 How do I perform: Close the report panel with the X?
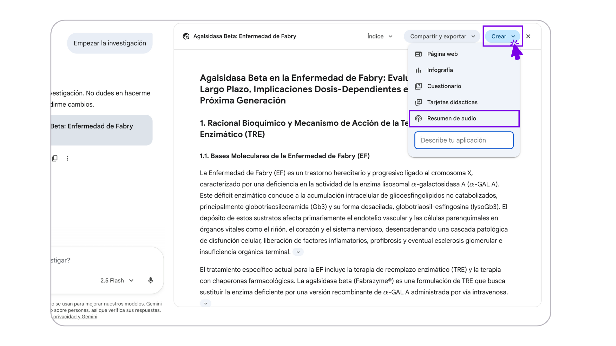(x=528, y=37)
